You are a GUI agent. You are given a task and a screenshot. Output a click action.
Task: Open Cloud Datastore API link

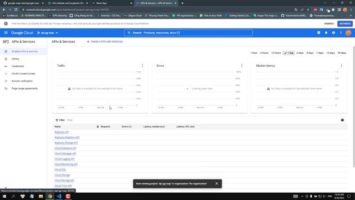(65, 148)
